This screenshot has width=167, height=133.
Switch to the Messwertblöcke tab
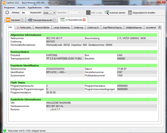tap(42, 27)
